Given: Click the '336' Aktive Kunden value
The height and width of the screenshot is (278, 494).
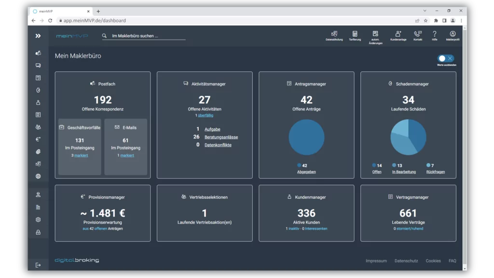Looking at the screenshot, I should click(306, 213).
